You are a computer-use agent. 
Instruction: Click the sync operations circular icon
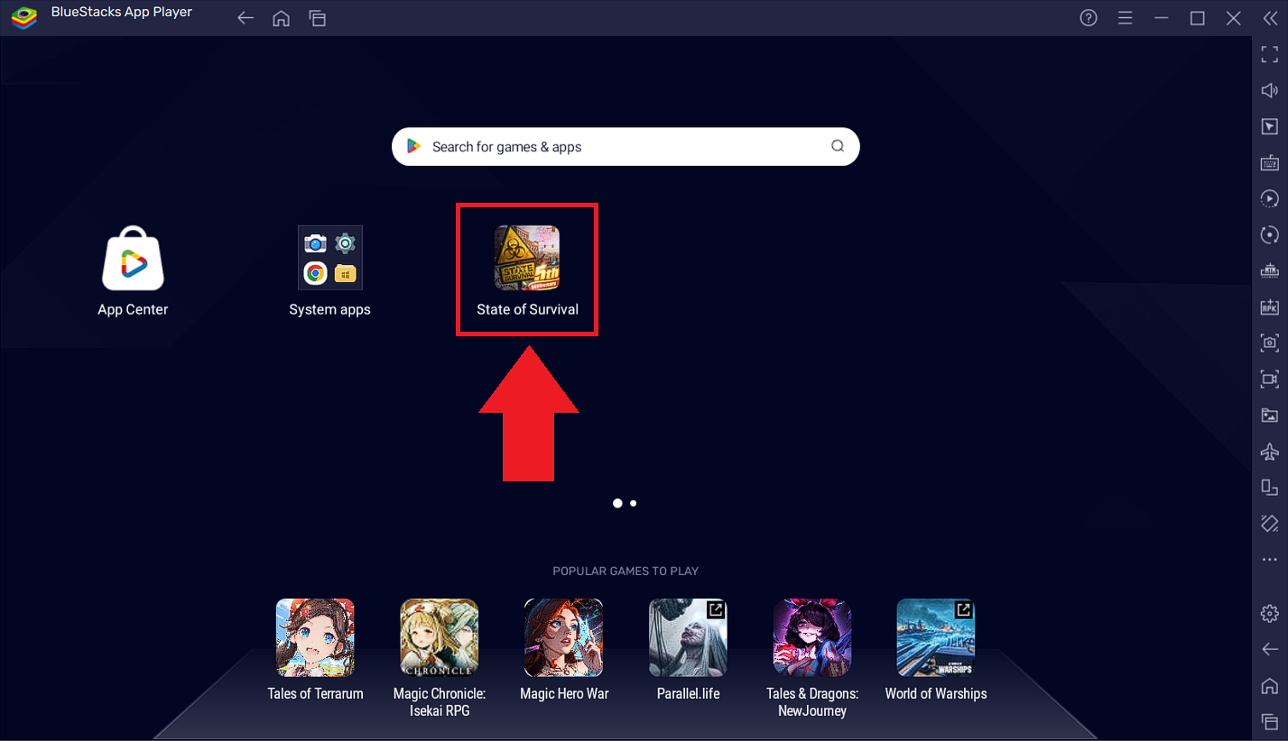point(1270,234)
